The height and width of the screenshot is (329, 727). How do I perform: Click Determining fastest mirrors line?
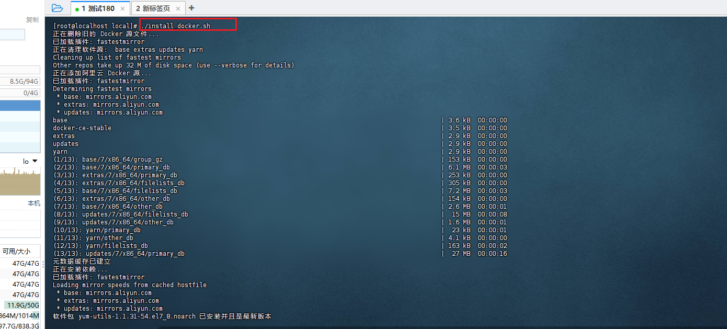point(102,88)
